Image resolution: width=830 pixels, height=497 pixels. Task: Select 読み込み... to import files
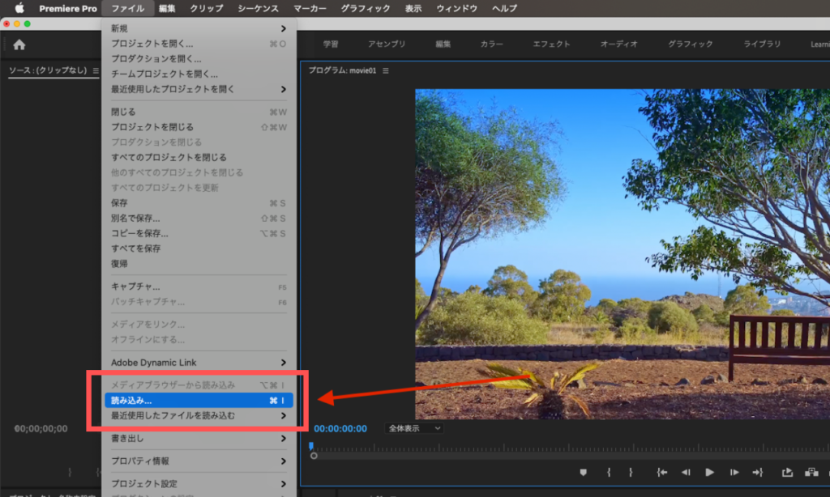[x=199, y=401]
